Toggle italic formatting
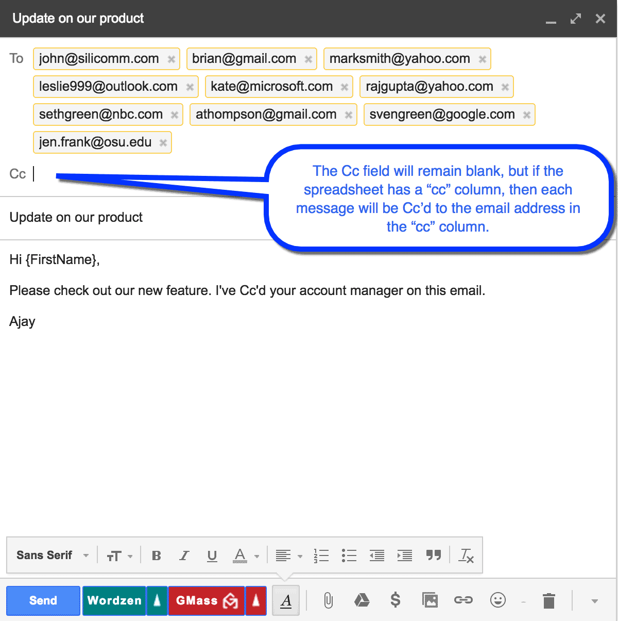This screenshot has width=618, height=621. 184,555
